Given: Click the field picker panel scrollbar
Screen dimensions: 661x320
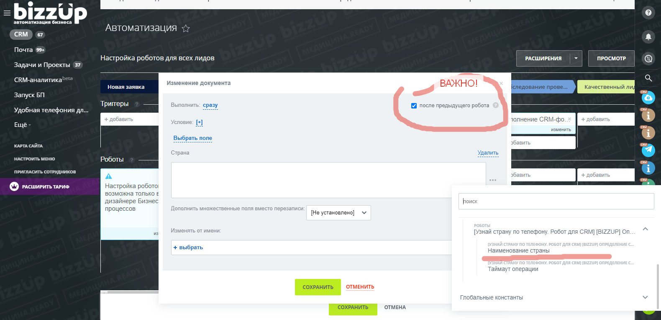Looking at the screenshot, I should tap(658, 286).
